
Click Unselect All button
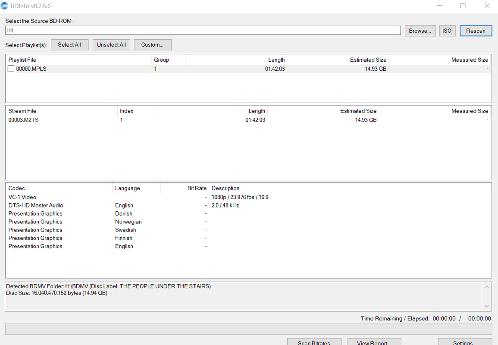111,45
